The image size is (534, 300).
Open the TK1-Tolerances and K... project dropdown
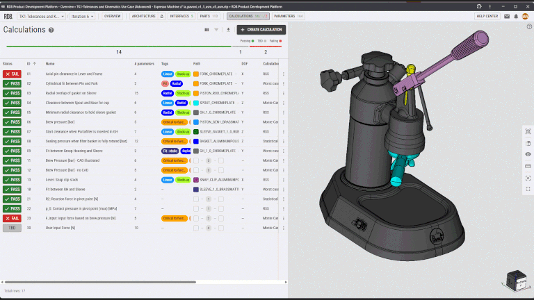41,17
